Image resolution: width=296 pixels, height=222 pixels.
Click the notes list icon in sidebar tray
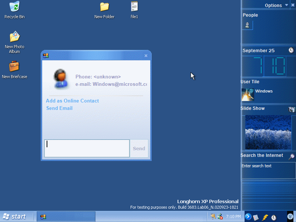click(256, 217)
